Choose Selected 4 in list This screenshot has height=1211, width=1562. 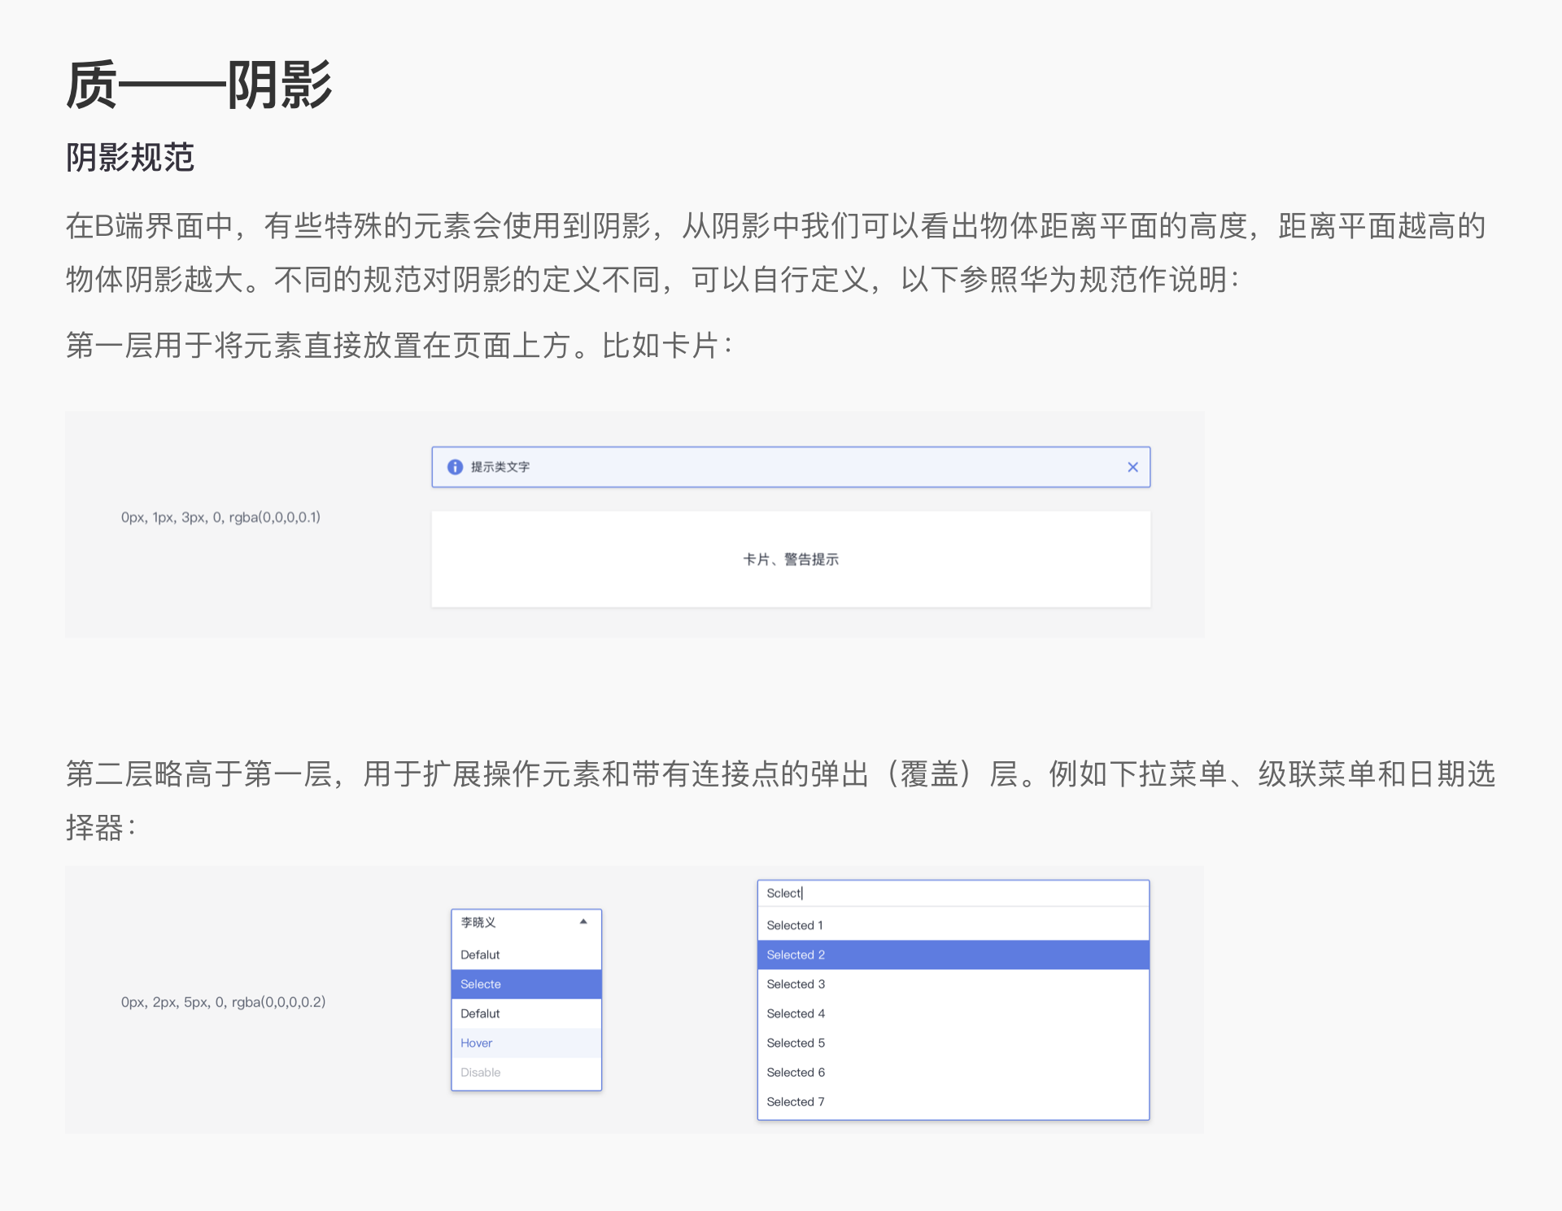952,1013
